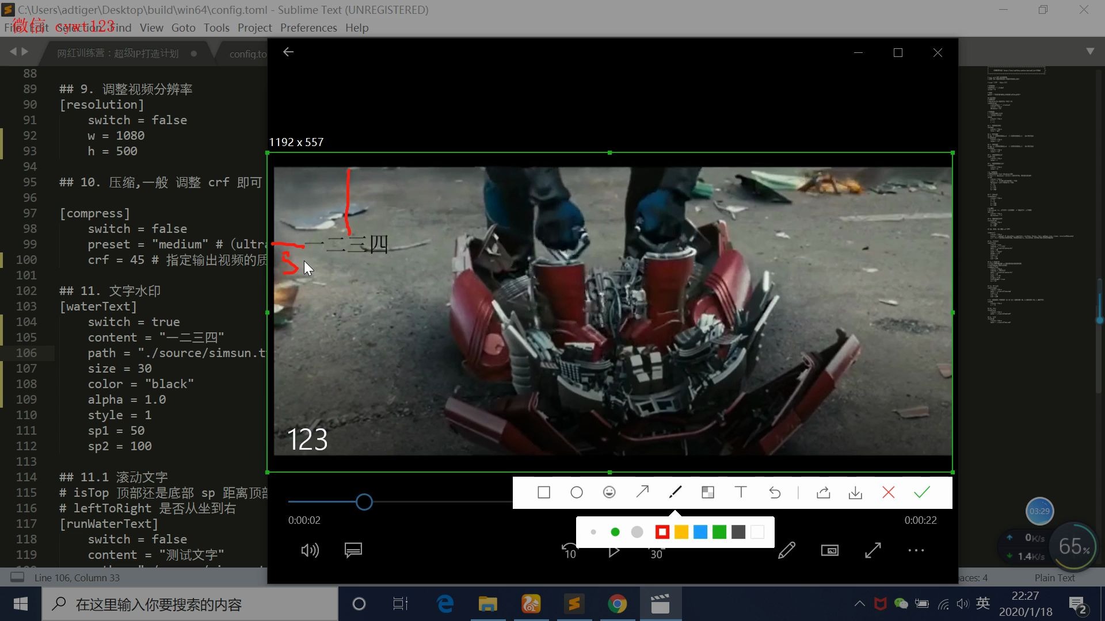Open the tab list dropdown arrow
Screen dimensions: 1105x621
click(x=1090, y=51)
